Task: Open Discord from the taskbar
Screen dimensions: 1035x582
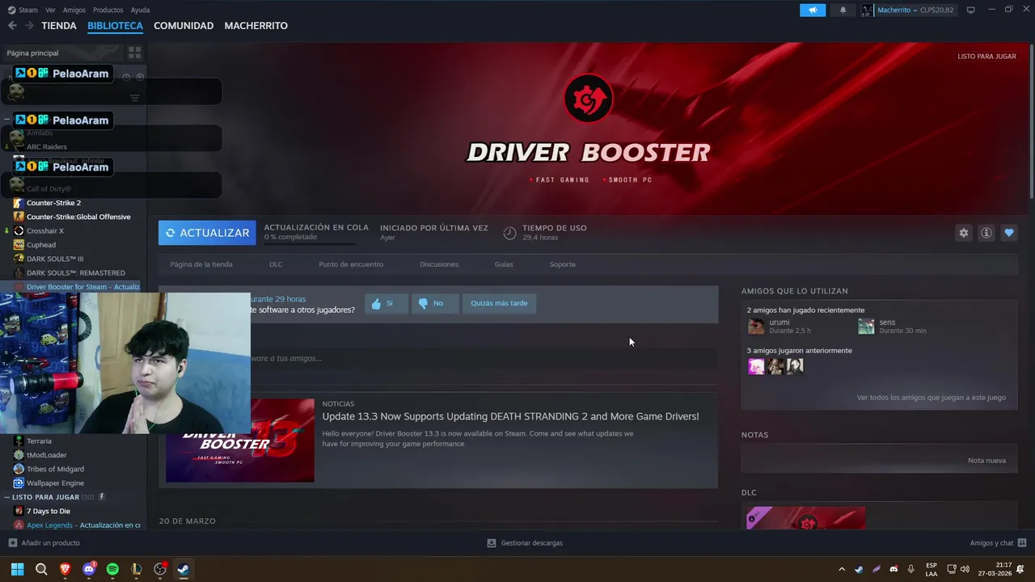Action: pyautogui.click(x=89, y=569)
